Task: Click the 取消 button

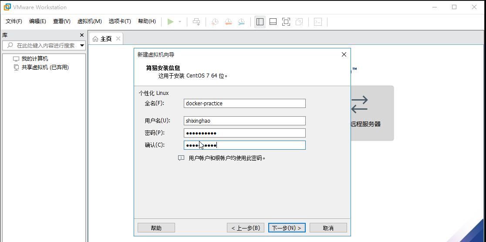Action: click(328, 228)
